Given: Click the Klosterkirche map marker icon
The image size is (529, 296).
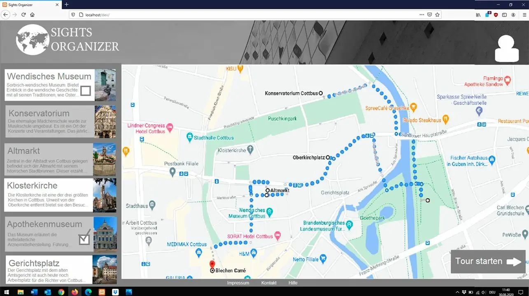Looking at the screenshot, I should tap(250, 149).
